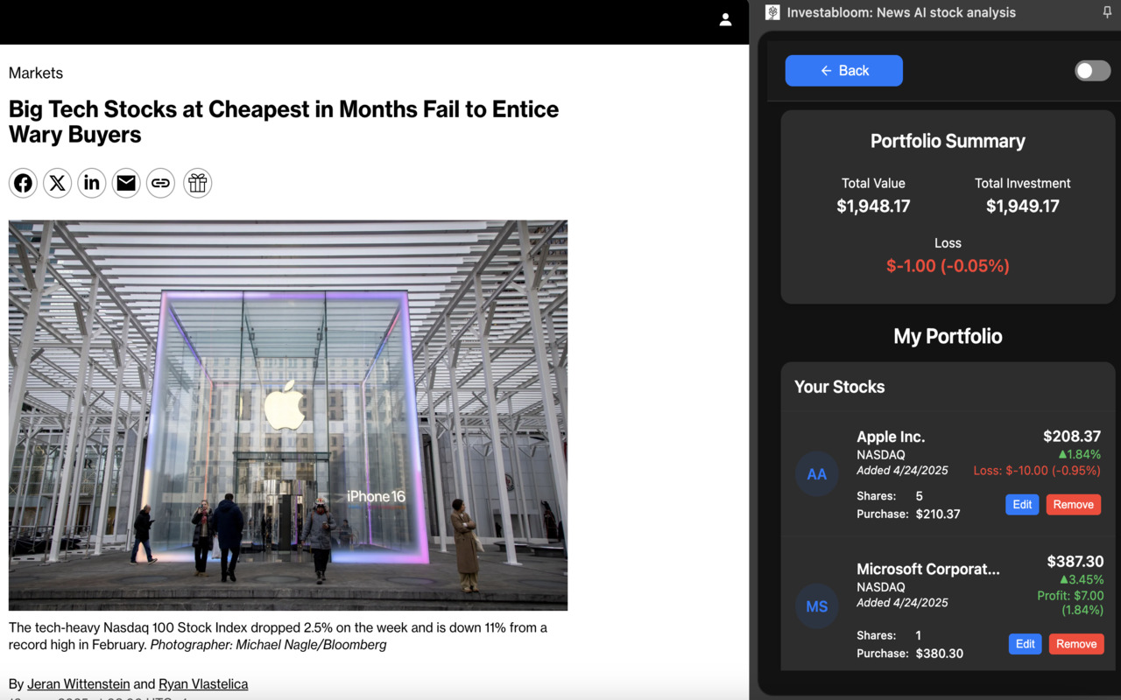Share article on LinkedIn
The image size is (1121, 700).
[x=92, y=183]
